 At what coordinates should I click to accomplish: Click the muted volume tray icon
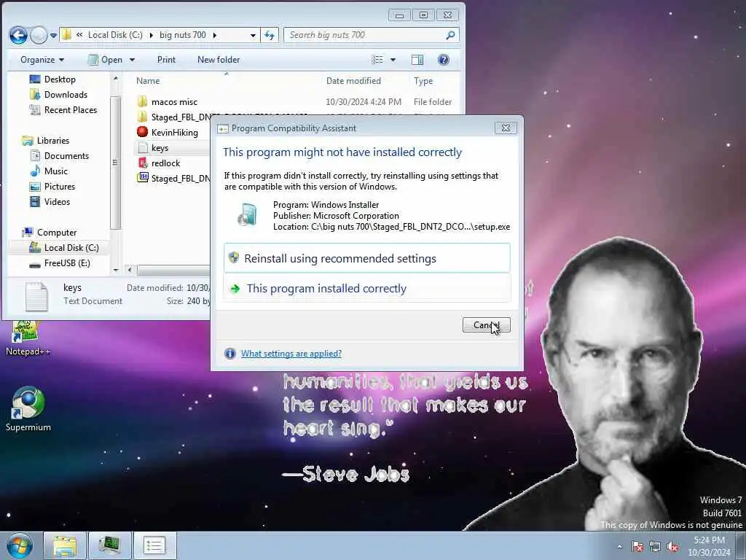(672, 547)
